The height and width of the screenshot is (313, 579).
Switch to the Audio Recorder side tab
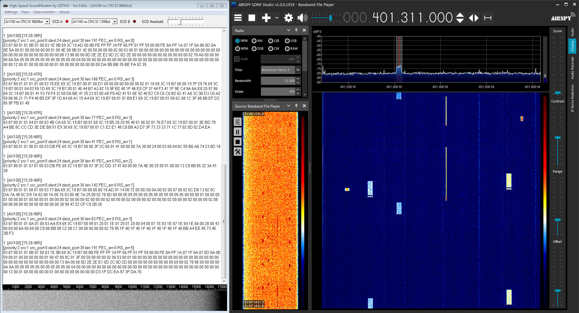pos(572,68)
